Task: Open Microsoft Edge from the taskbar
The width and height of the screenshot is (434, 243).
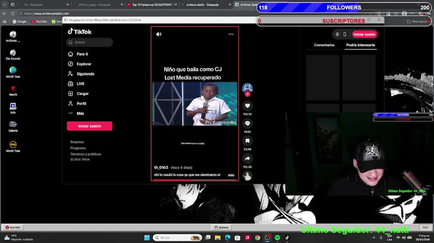Action: tap(227, 238)
